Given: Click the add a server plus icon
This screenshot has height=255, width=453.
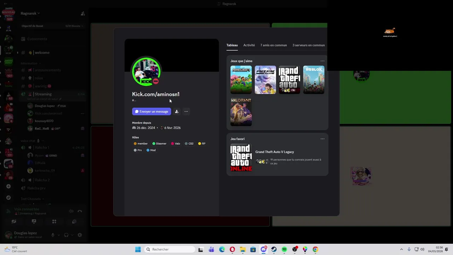Looking at the screenshot, I should point(8,186).
